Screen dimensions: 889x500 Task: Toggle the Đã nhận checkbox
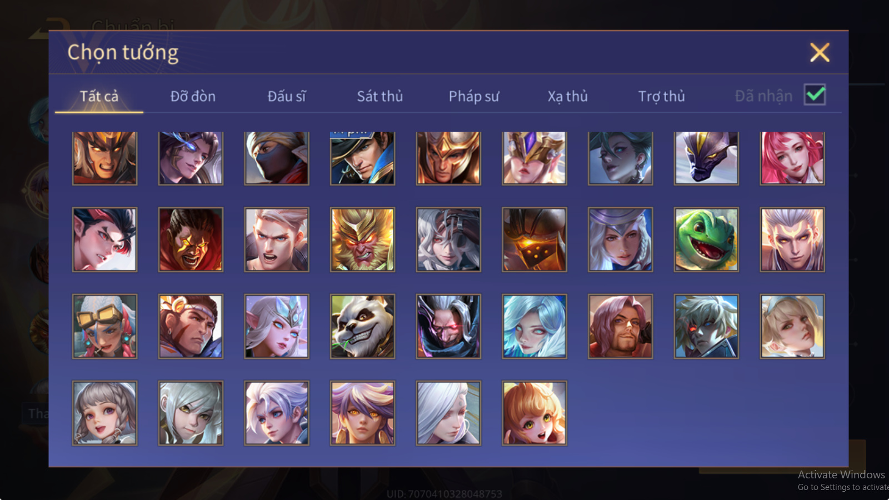click(x=815, y=95)
